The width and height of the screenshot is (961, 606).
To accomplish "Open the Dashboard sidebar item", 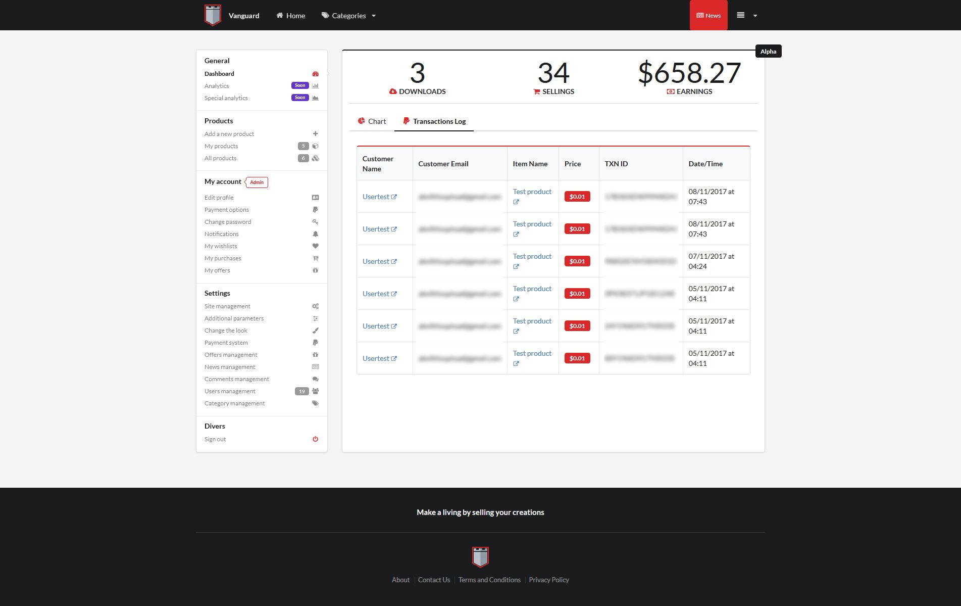I will click(262, 74).
